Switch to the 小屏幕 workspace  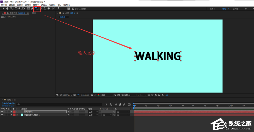[x=235, y=9]
